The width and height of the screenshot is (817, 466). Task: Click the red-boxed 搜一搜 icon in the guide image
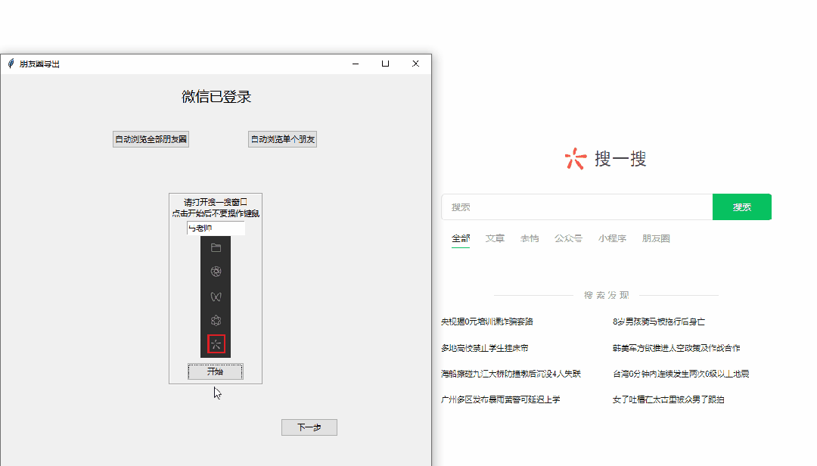(216, 344)
